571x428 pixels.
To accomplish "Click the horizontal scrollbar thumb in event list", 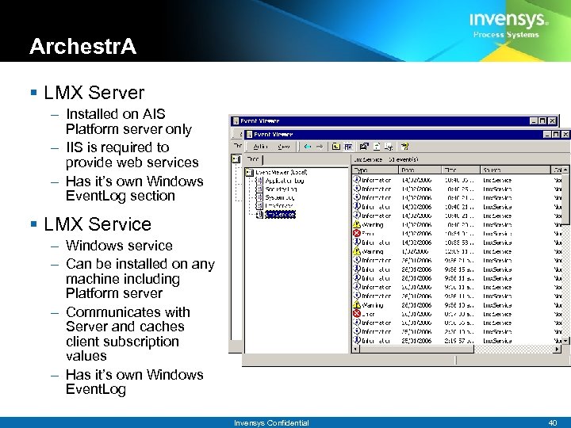I will pos(417,349).
